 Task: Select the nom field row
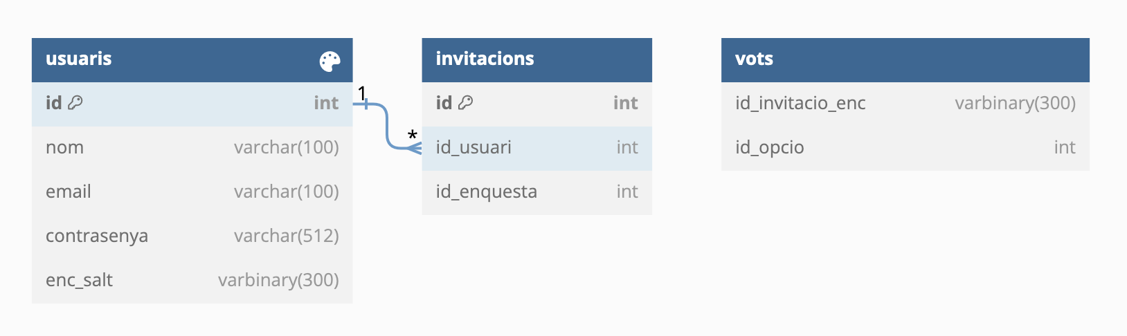point(192,147)
